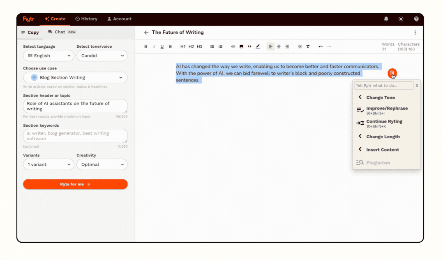Open the Creativity dropdown

[x=102, y=165]
